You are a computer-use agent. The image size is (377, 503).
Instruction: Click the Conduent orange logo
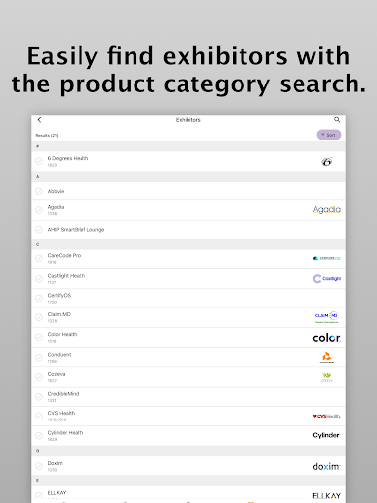coord(326,358)
